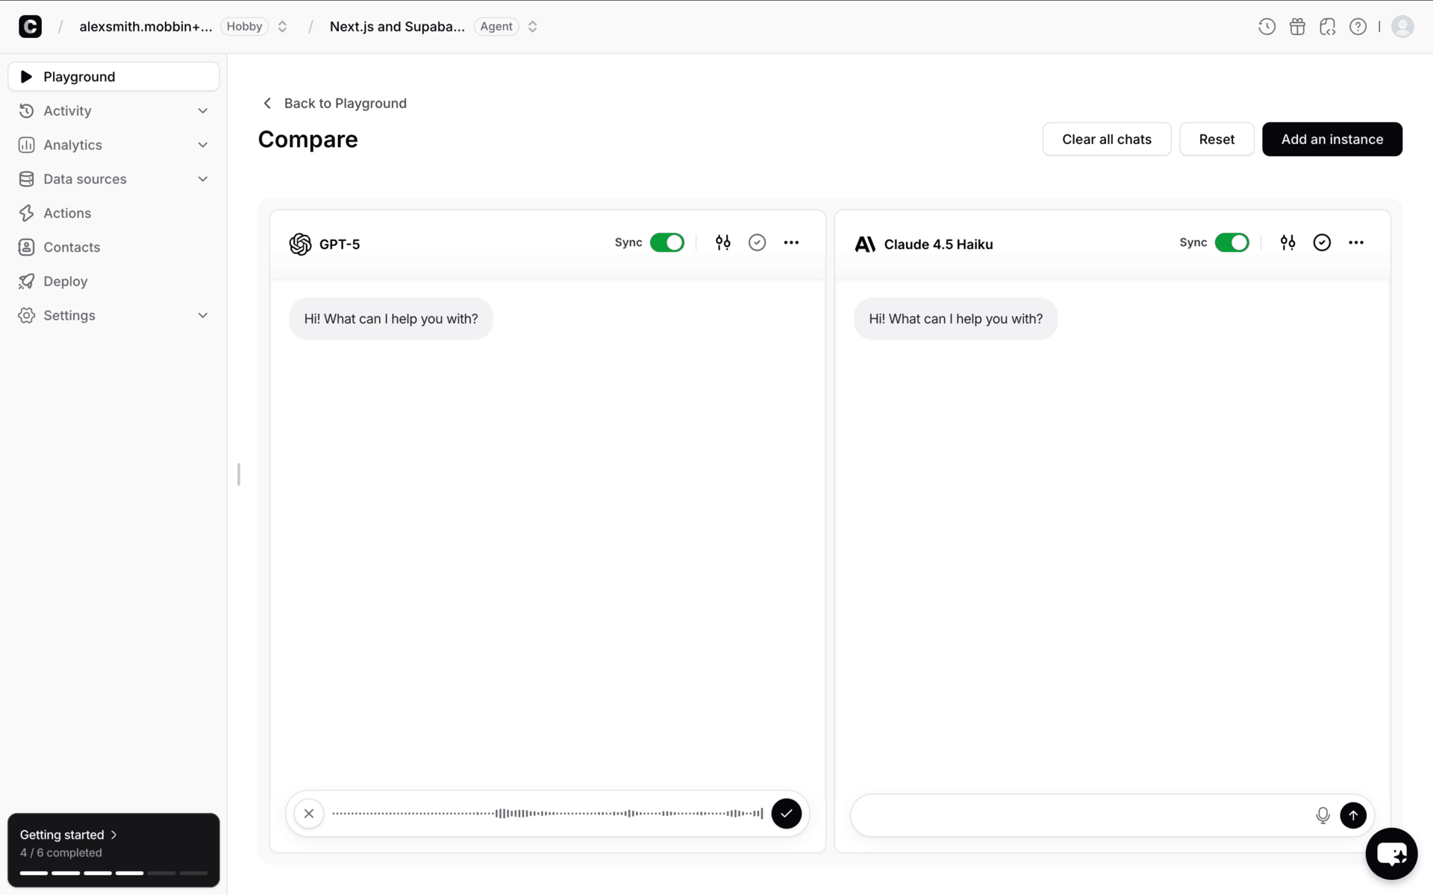Open the floating support chat widget

tap(1391, 854)
